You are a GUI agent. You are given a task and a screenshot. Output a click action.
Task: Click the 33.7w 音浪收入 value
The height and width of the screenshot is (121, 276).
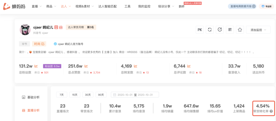tap(234, 66)
